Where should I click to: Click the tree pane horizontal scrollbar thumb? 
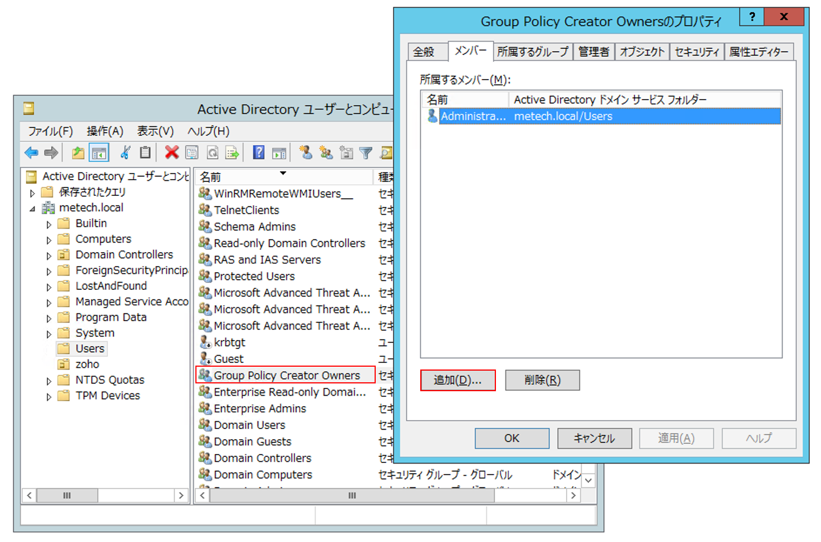[x=67, y=495]
